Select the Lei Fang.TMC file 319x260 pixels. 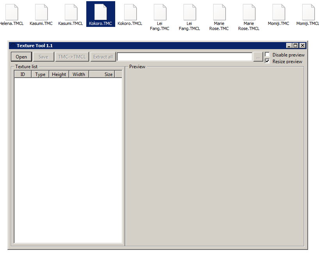click(160, 12)
